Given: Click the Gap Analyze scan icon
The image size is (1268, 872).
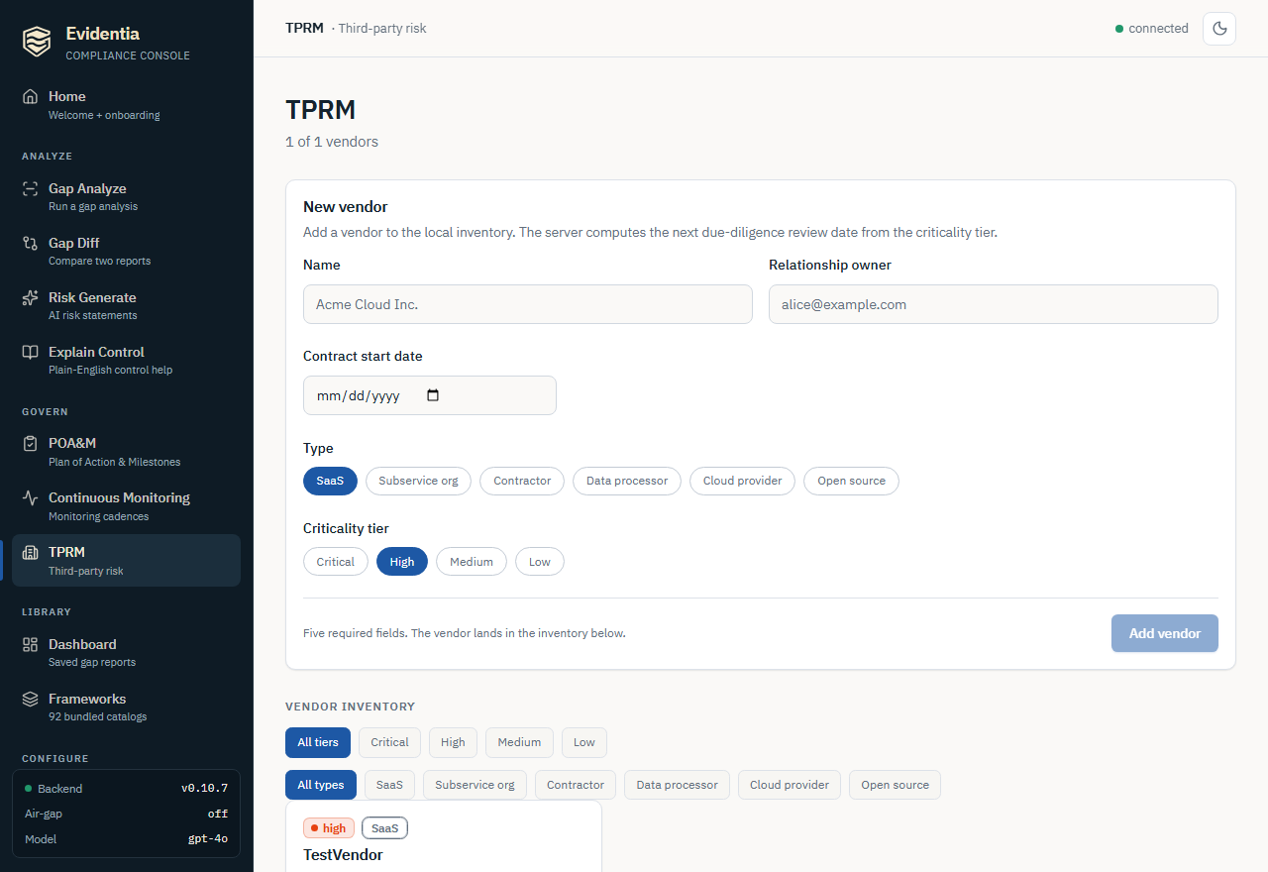Looking at the screenshot, I should pyautogui.click(x=30, y=188).
